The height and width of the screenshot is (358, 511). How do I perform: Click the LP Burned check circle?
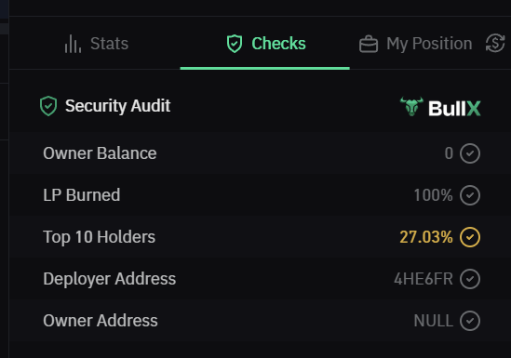tap(470, 195)
